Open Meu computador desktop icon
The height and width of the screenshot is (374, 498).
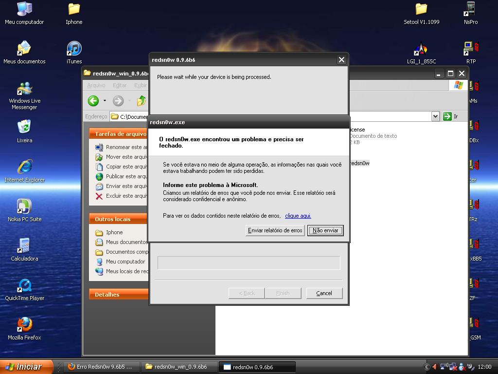pyautogui.click(x=24, y=13)
